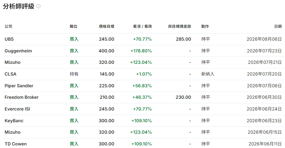Screen dimensions: 285x148
Task: Click UBS price target 245.00
Action: click(x=106, y=39)
